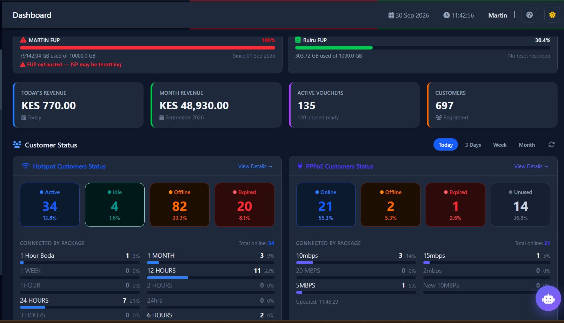The width and height of the screenshot is (564, 323).
Task: Click "Since 01 Sep 2026" text
Action: (254, 56)
